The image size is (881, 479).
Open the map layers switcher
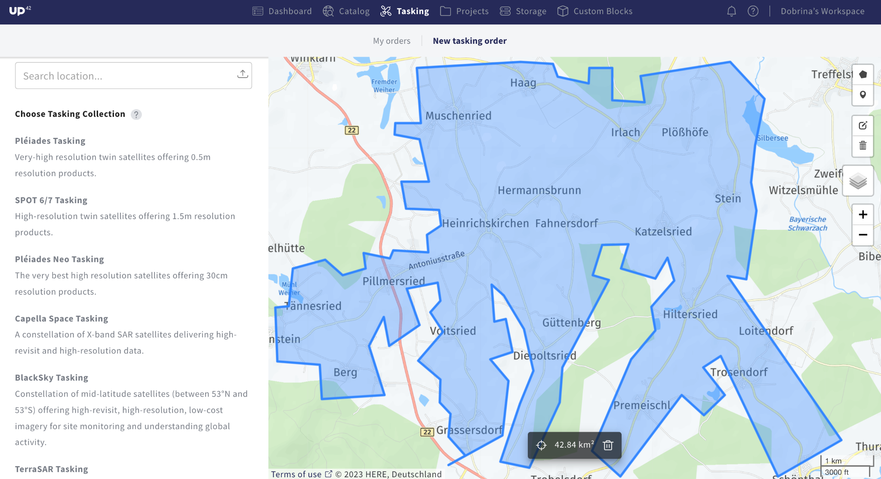coord(858,181)
